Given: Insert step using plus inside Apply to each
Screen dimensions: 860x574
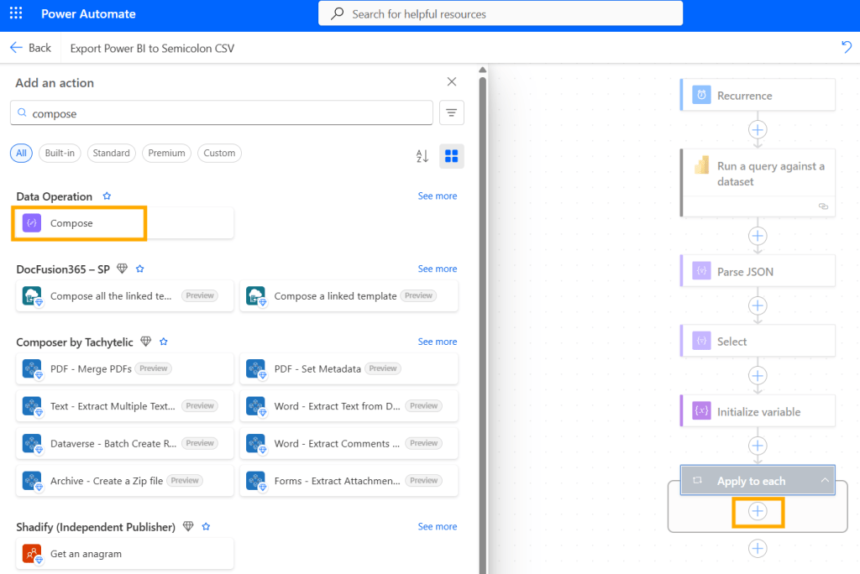Looking at the screenshot, I should coord(758,511).
